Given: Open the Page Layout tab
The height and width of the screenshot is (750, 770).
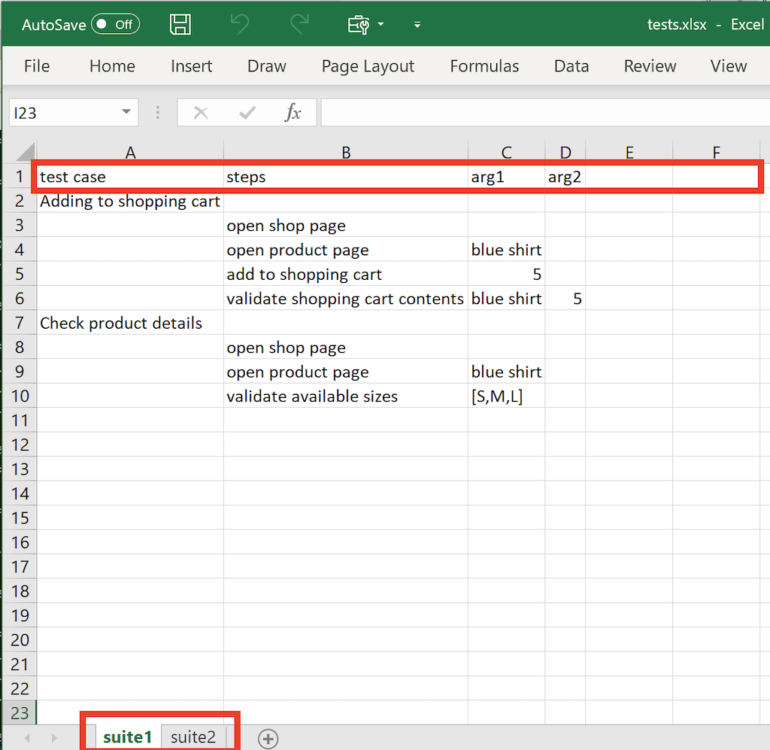Looking at the screenshot, I should click(x=368, y=65).
